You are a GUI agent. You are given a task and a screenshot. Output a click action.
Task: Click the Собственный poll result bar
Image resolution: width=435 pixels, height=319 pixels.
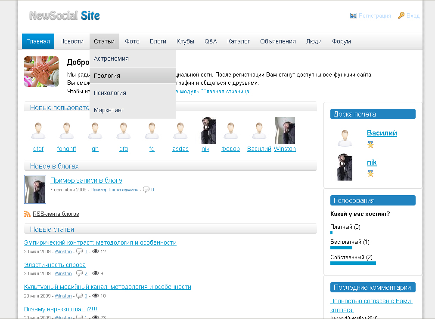point(353,263)
